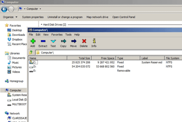This screenshot has height=122, width=182.
Task: Click System properties in Explorer toolbar
Action: pos(33,17)
